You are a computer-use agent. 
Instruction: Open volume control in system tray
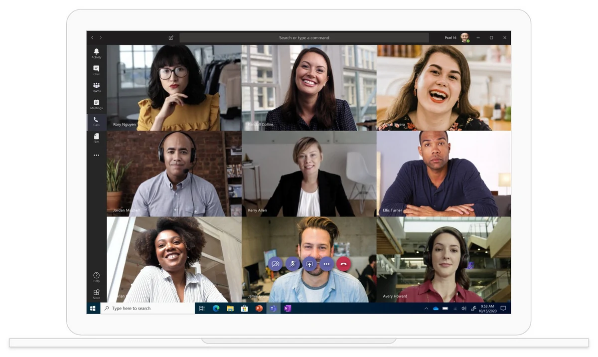click(x=464, y=309)
